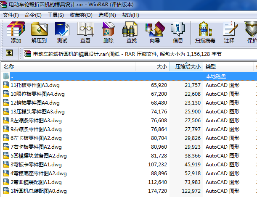Sort by 压缩后大小 column header
This screenshot has width=257, height=197.
tap(186, 67)
